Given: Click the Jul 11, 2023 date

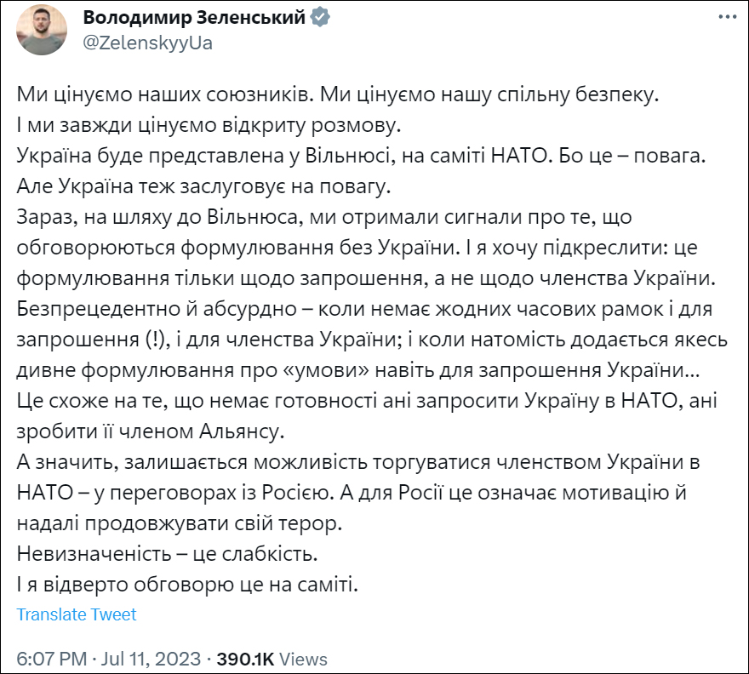Looking at the screenshot, I should tap(152, 659).
